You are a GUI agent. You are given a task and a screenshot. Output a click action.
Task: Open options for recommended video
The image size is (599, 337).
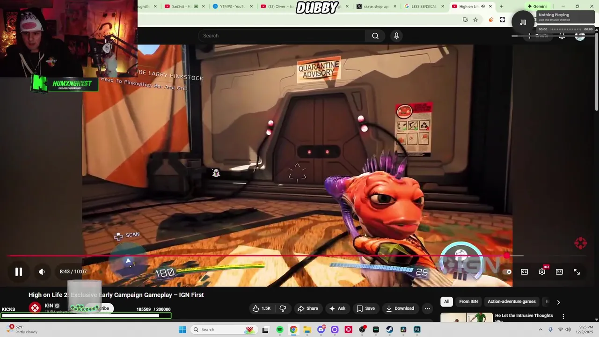563,316
